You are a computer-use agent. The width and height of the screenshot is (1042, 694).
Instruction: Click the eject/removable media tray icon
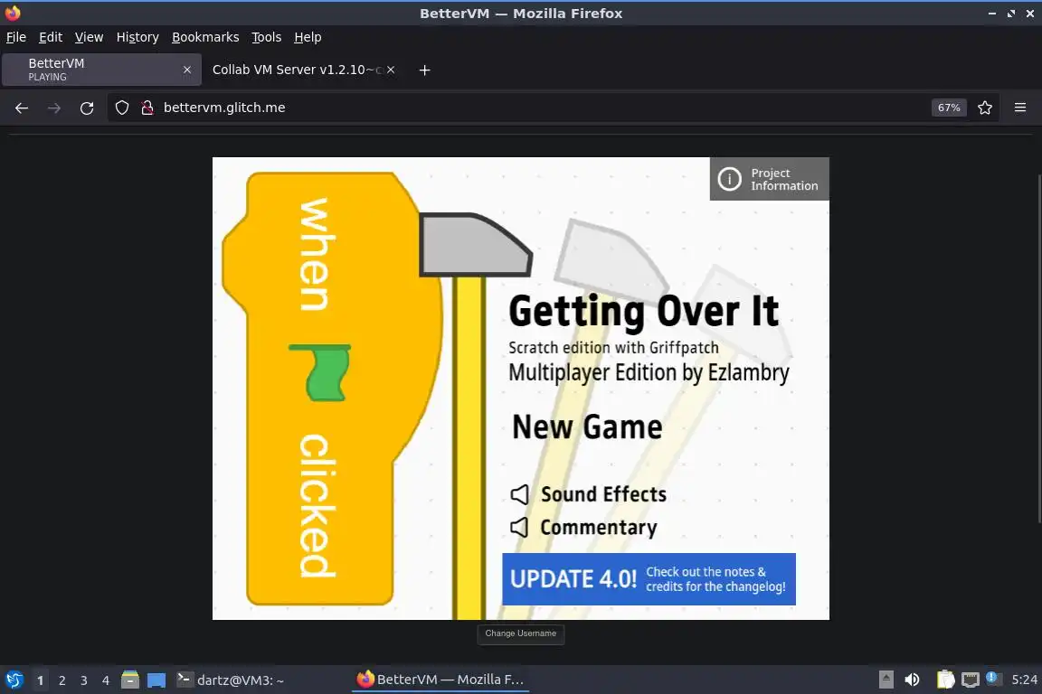tap(886, 680)
